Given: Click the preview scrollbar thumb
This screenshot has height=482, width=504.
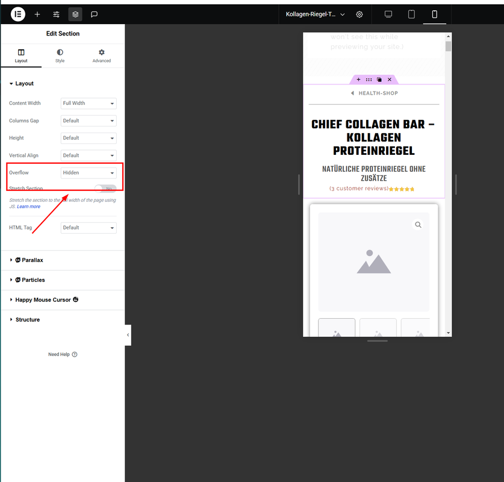Looking at the screenshot, I should coord(449,46).
